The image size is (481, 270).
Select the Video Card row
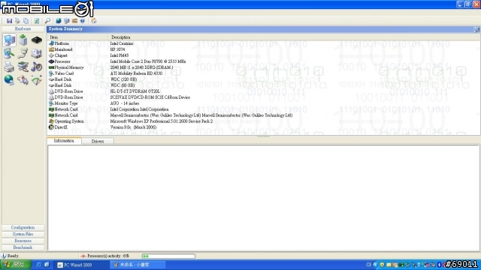[x=264, y=73]
